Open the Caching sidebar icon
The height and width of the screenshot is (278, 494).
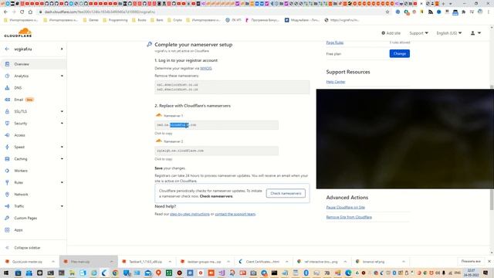(7, 159)
